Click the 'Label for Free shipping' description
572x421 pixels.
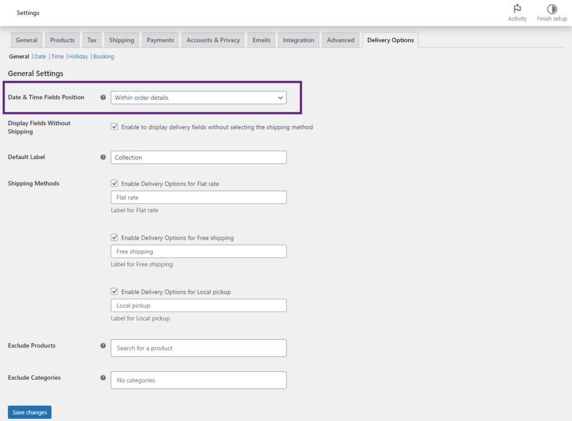pos(142,264)
